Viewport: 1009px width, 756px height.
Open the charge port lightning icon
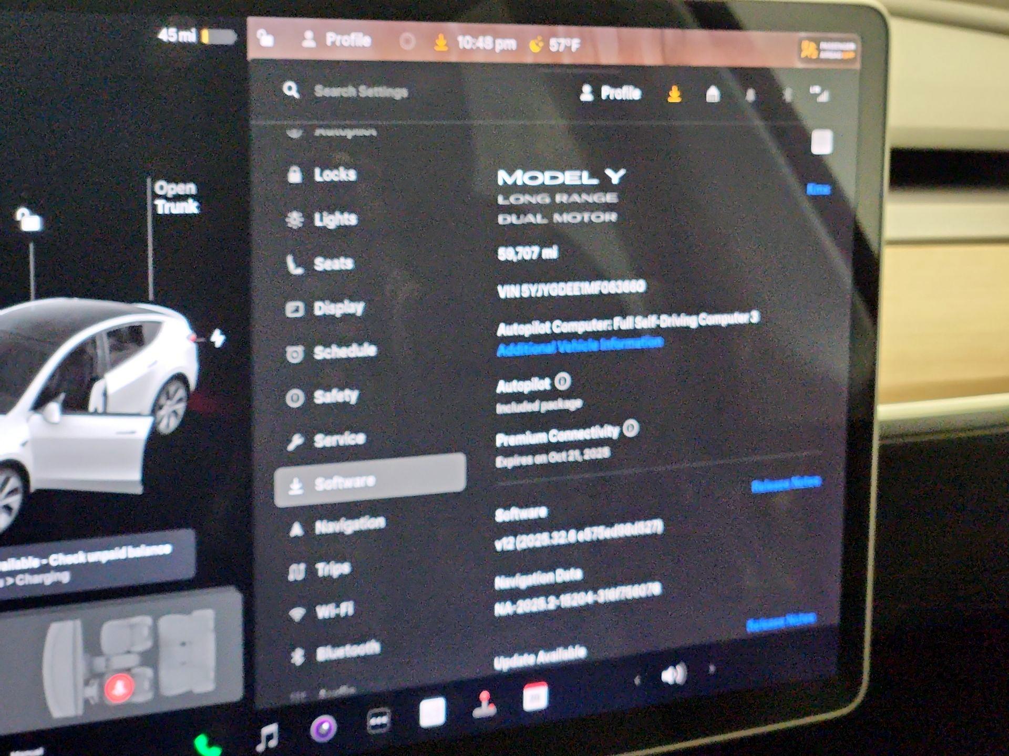pos(217,339)
